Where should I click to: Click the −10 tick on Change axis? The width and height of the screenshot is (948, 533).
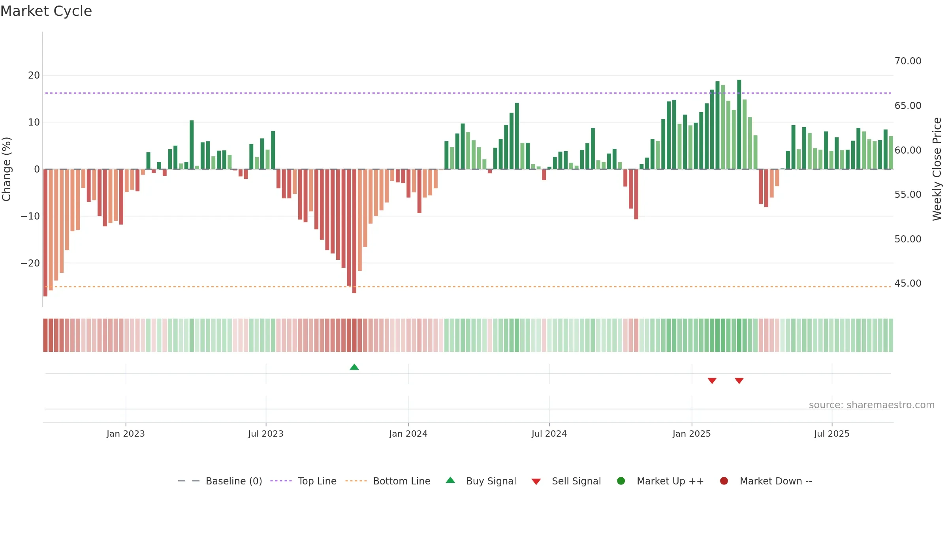click(30, 216)
